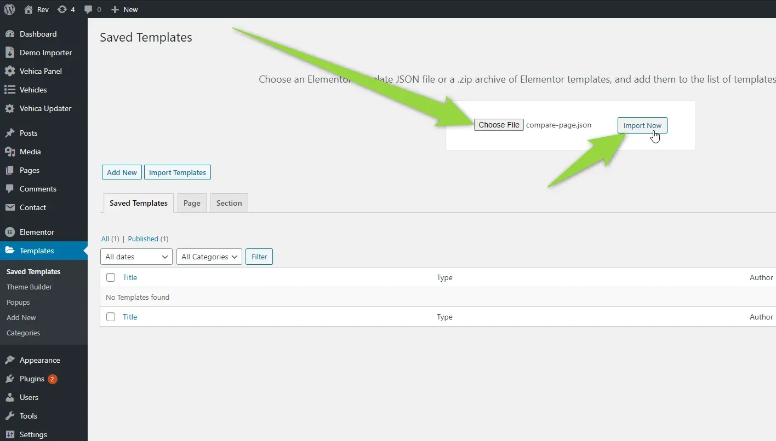The height and width of the screenshot is (441, 776).
Task: Click the Author column header
Action: pyautogui.click(x=761, y=277)
